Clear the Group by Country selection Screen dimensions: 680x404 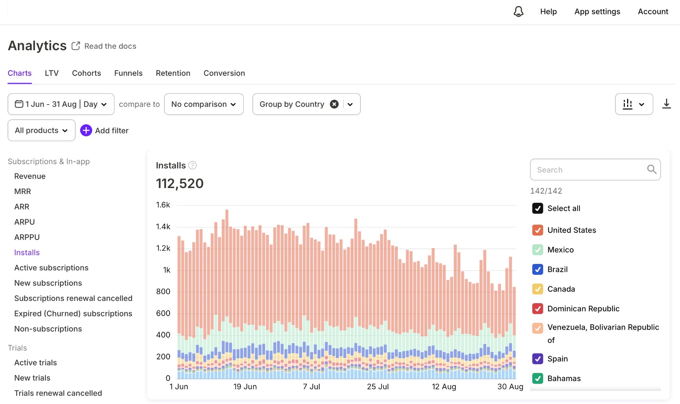tap(334, 104)
